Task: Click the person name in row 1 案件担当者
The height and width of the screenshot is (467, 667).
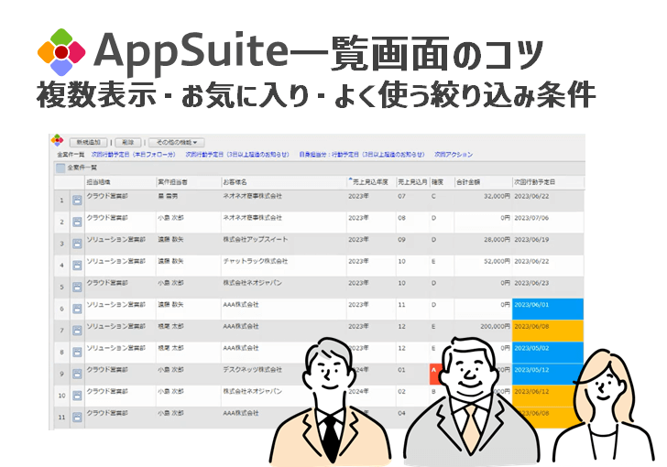Action: 168,196
